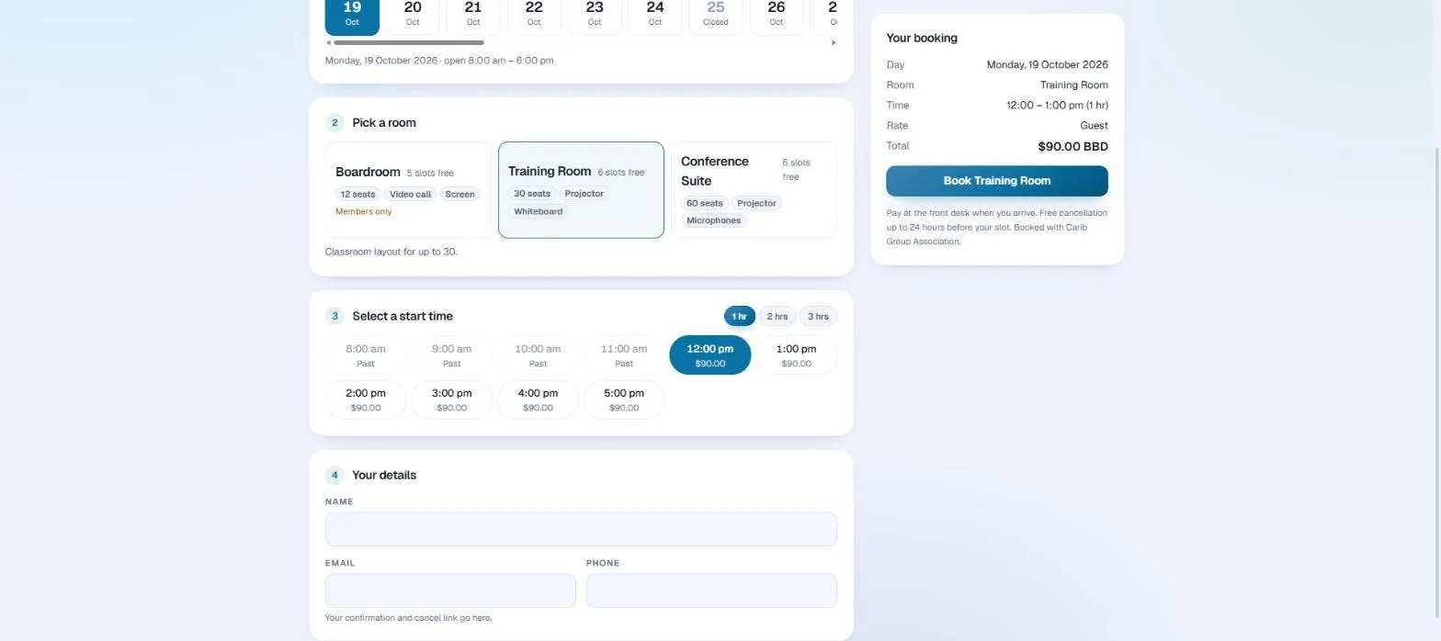1441x641 pixels.
Task: Click the 'Pick a room' heading
Action: (x=384, y=123)
